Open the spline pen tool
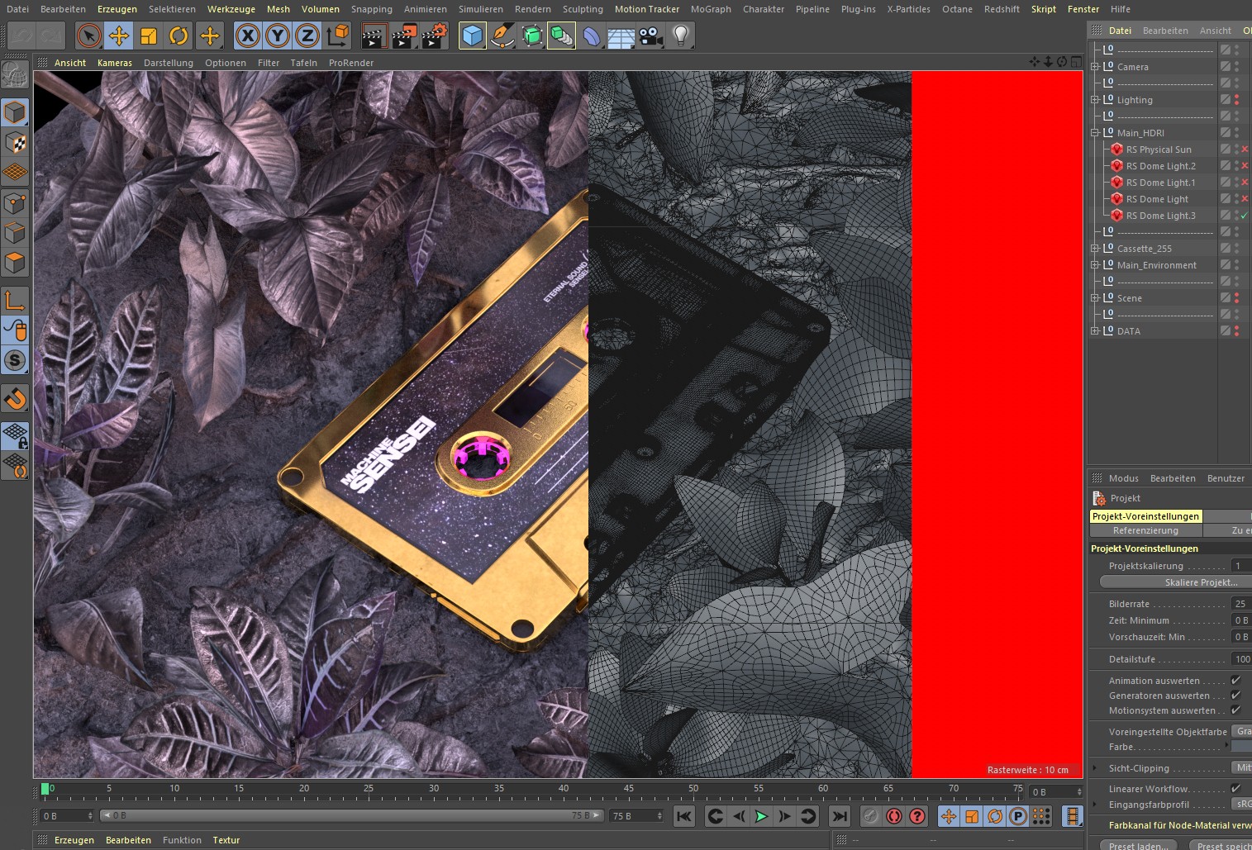 tap(502, 36)
